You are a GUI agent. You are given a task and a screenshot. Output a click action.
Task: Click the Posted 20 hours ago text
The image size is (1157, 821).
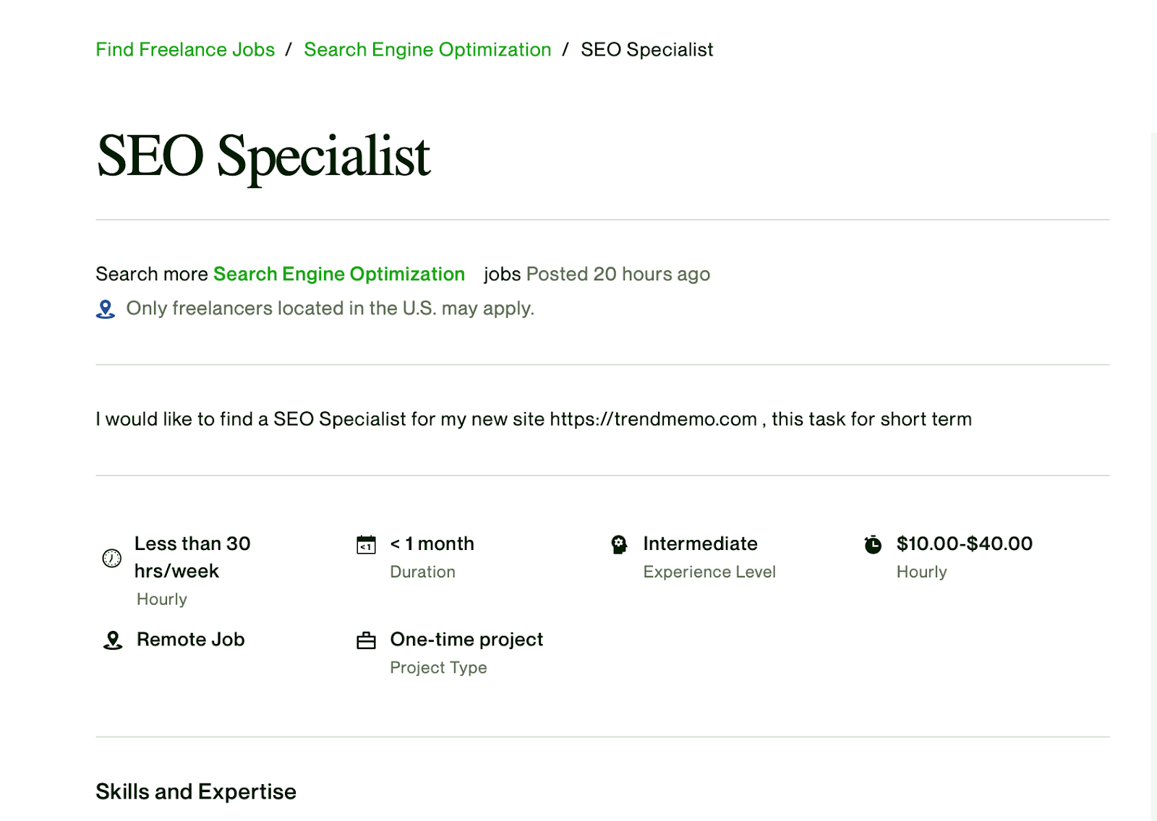(x=618, y=275)
